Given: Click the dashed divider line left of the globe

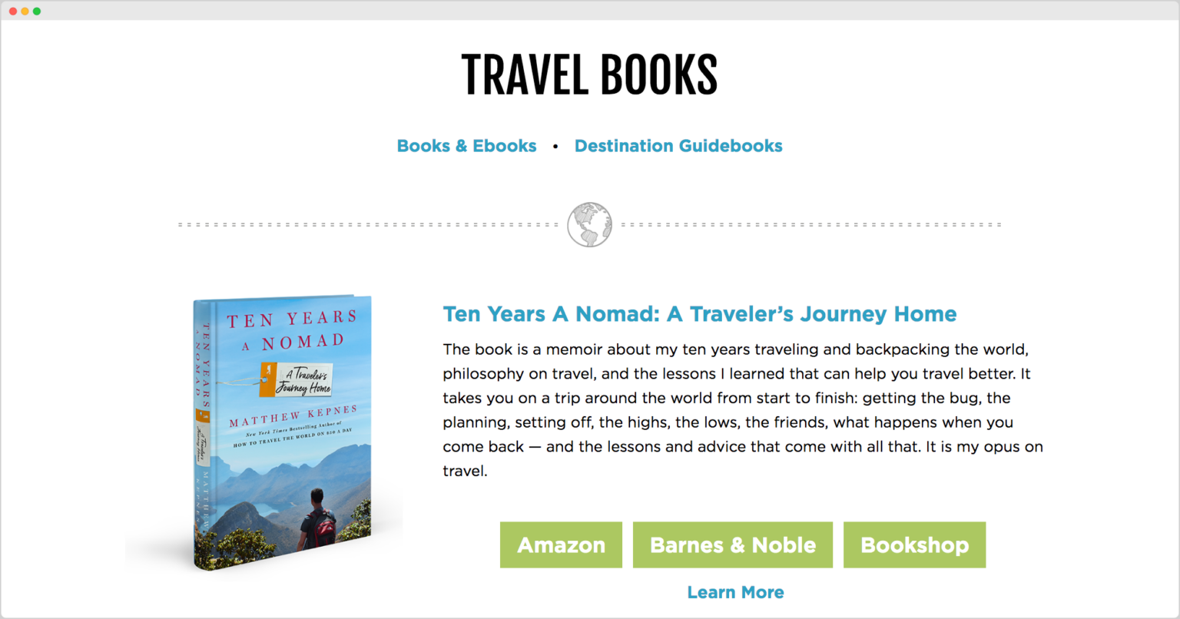Looking at the screenshot, I should [369, 225].
